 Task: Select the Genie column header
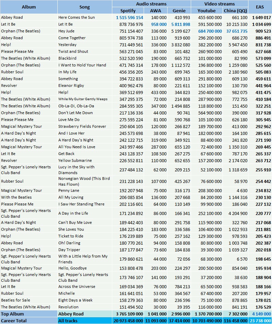coord(179,11)
